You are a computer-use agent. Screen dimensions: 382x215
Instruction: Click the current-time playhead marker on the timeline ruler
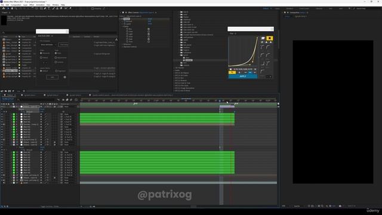(220, 101)
